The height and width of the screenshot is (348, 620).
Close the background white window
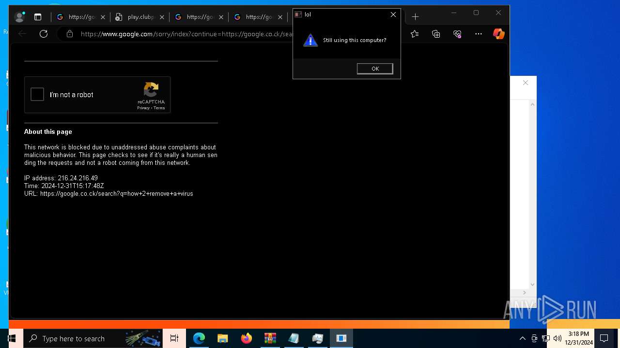pos(526,83)
